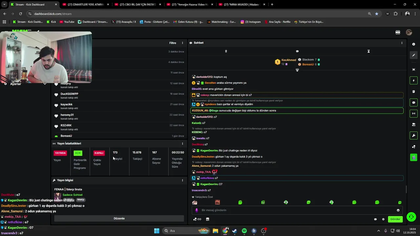Click the speech bubble icon in chat toolbar

[x=297, y=51]
